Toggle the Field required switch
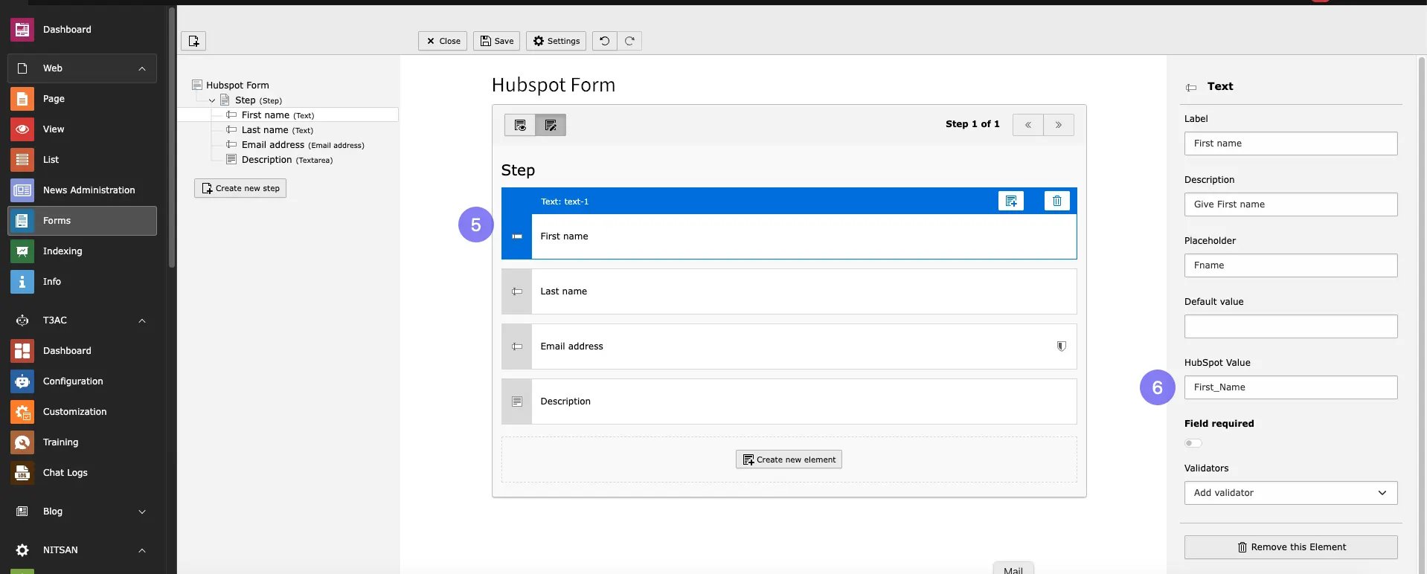Screen dimensions: 1427x574 [1193, 443]
